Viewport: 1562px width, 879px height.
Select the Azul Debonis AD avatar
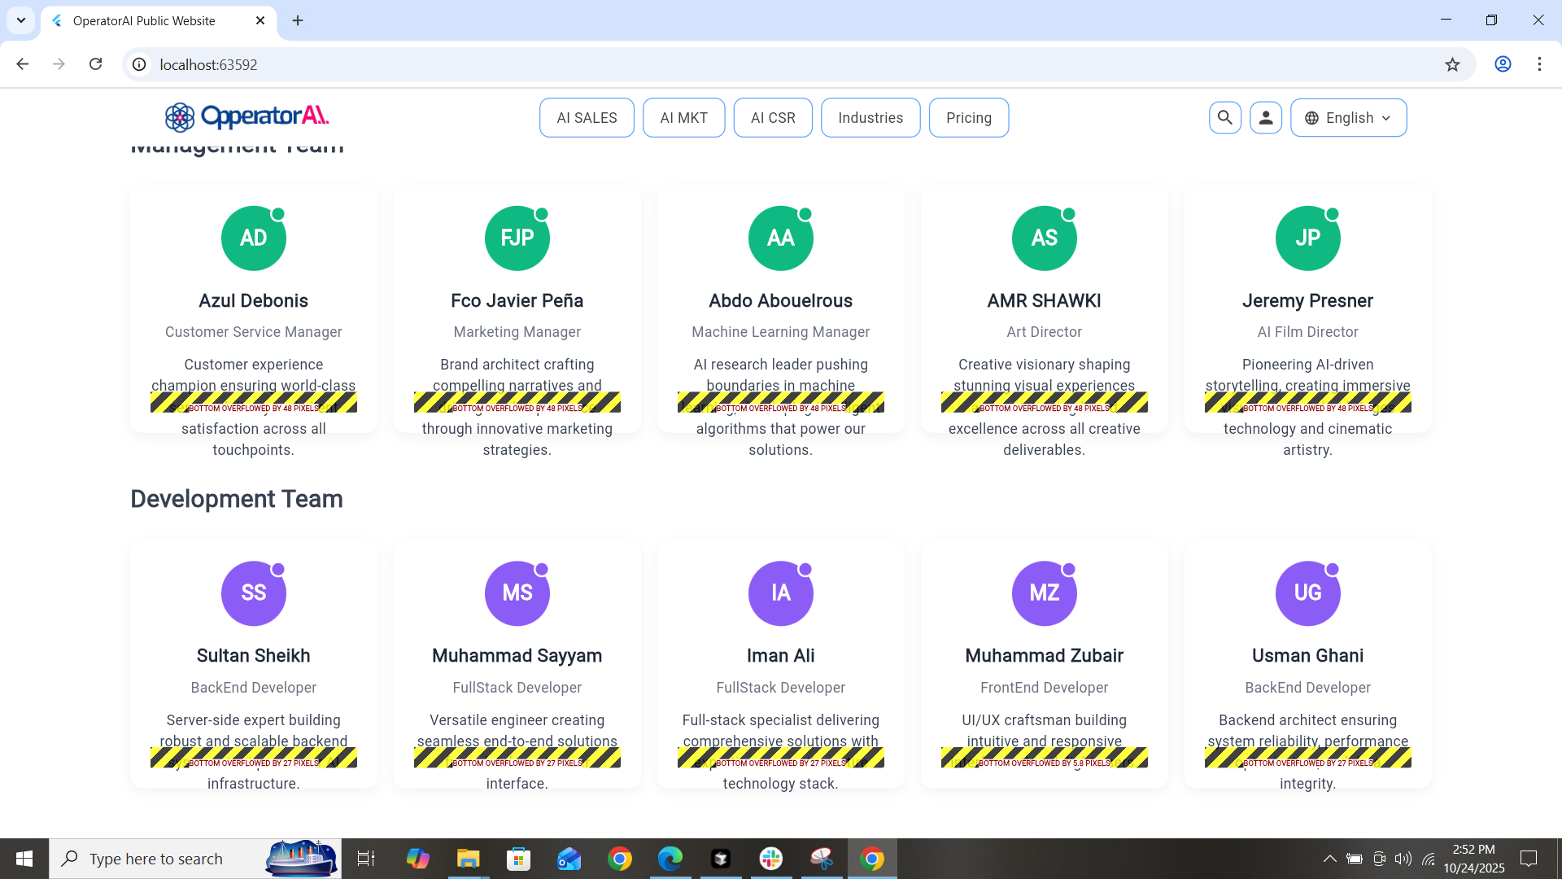point(253,238)
